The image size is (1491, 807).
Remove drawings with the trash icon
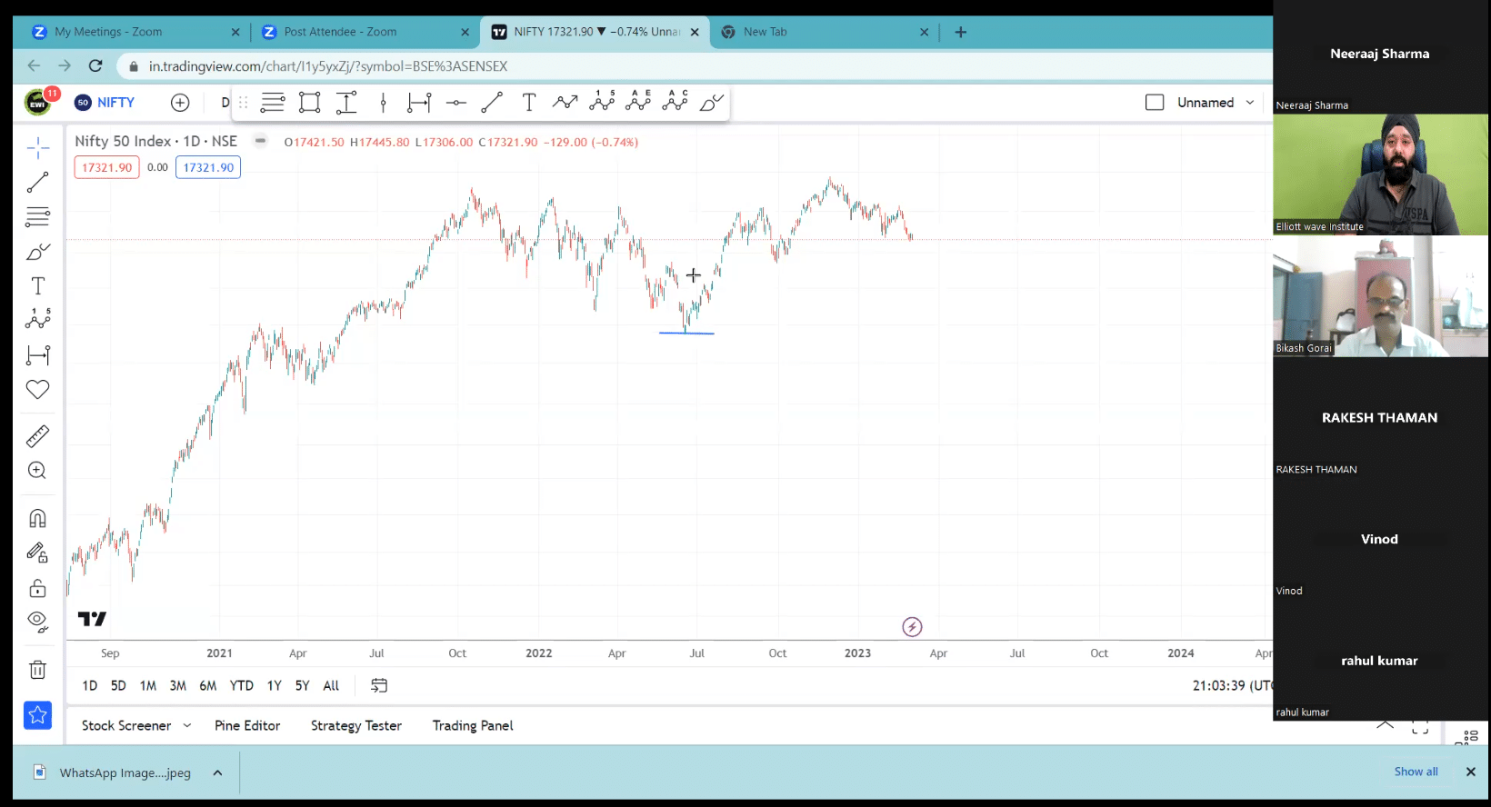37,670
